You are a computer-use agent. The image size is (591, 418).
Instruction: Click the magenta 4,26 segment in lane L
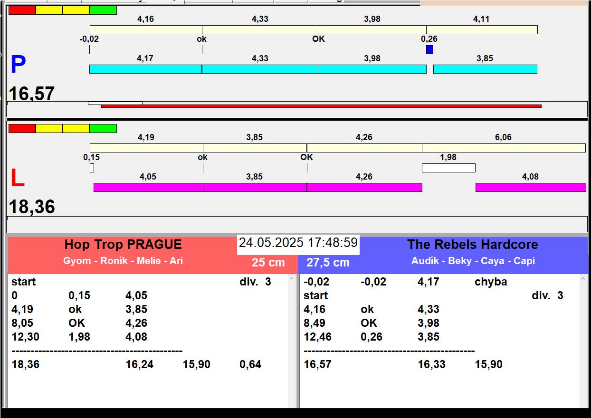coord(364,187)
